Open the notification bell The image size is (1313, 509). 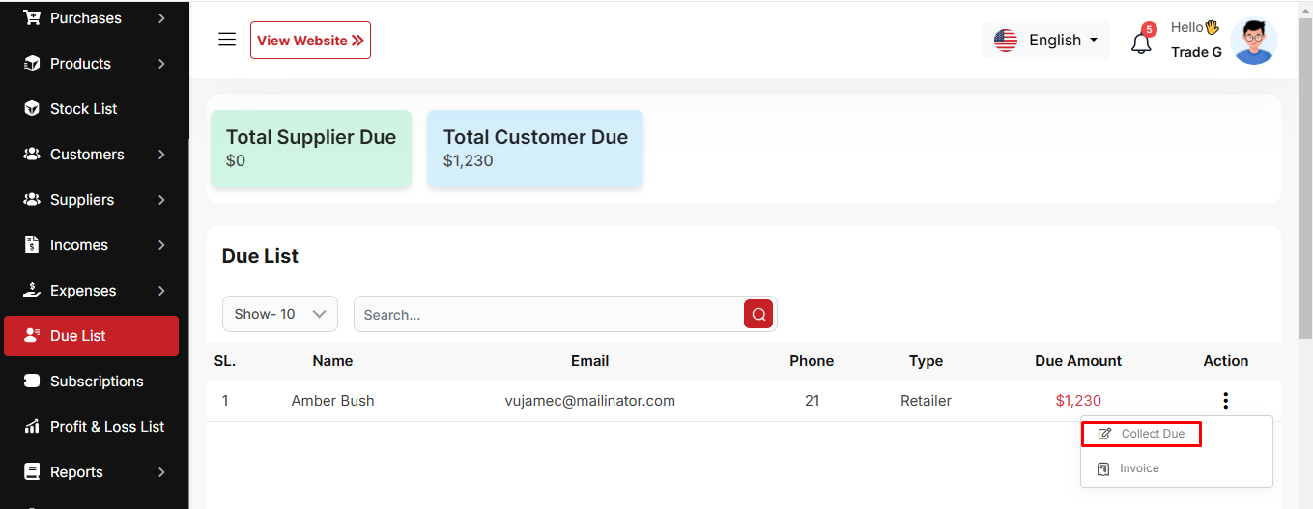click(x=1141, y=42)
